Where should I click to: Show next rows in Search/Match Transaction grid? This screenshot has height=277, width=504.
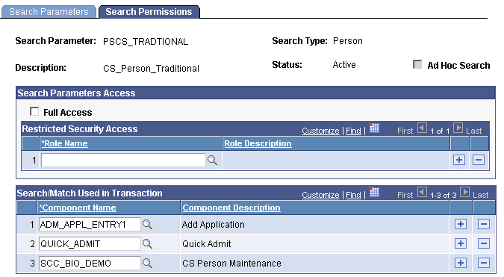point(464,193)
